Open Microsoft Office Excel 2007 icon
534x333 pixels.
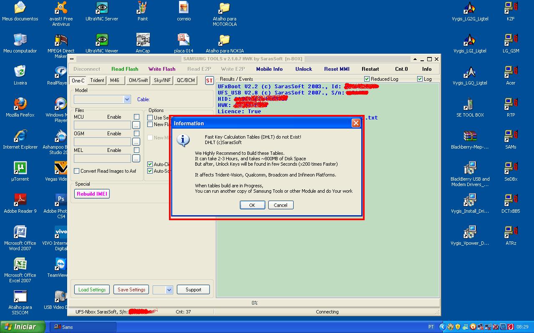coord(20,270)
